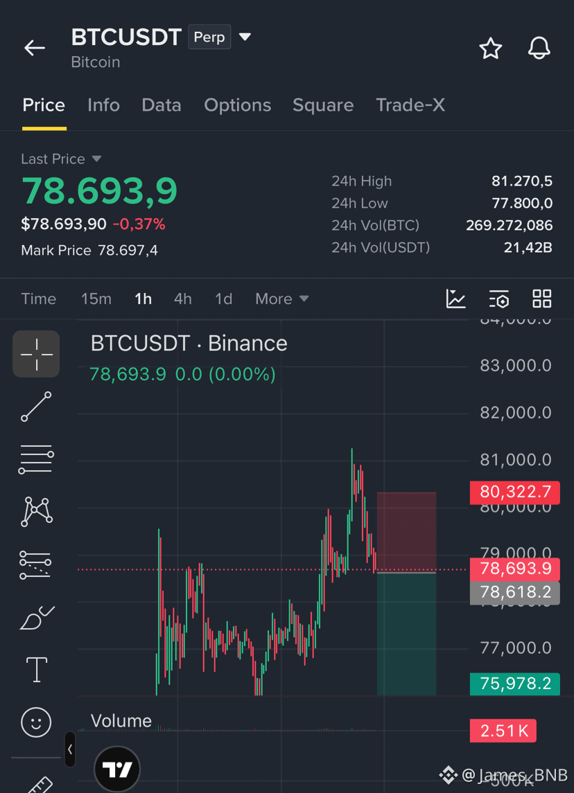Click the Mark Price 78.697,4 value
This screenshot has height=793, width=574.
click(128, 250)
